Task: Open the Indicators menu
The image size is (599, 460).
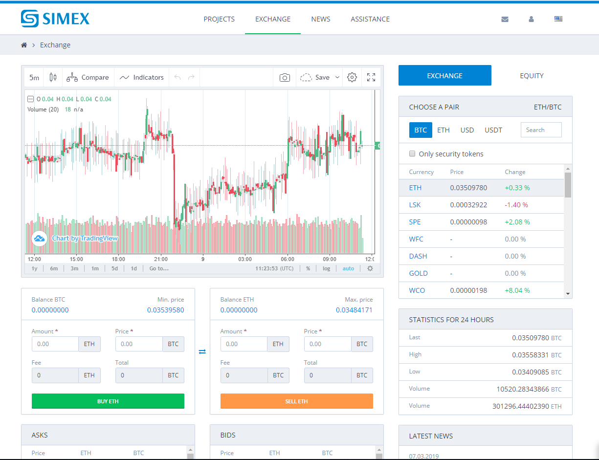Action: pos(142,77)
